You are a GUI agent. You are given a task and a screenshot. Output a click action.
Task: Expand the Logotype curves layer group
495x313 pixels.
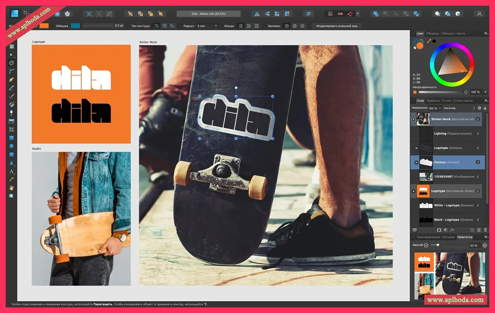point(416,148)
